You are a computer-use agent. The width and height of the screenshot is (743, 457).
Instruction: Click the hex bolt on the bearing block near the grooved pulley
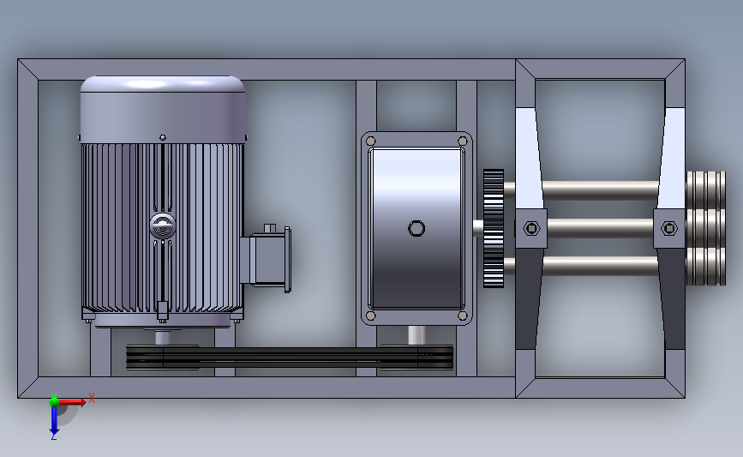669,228
